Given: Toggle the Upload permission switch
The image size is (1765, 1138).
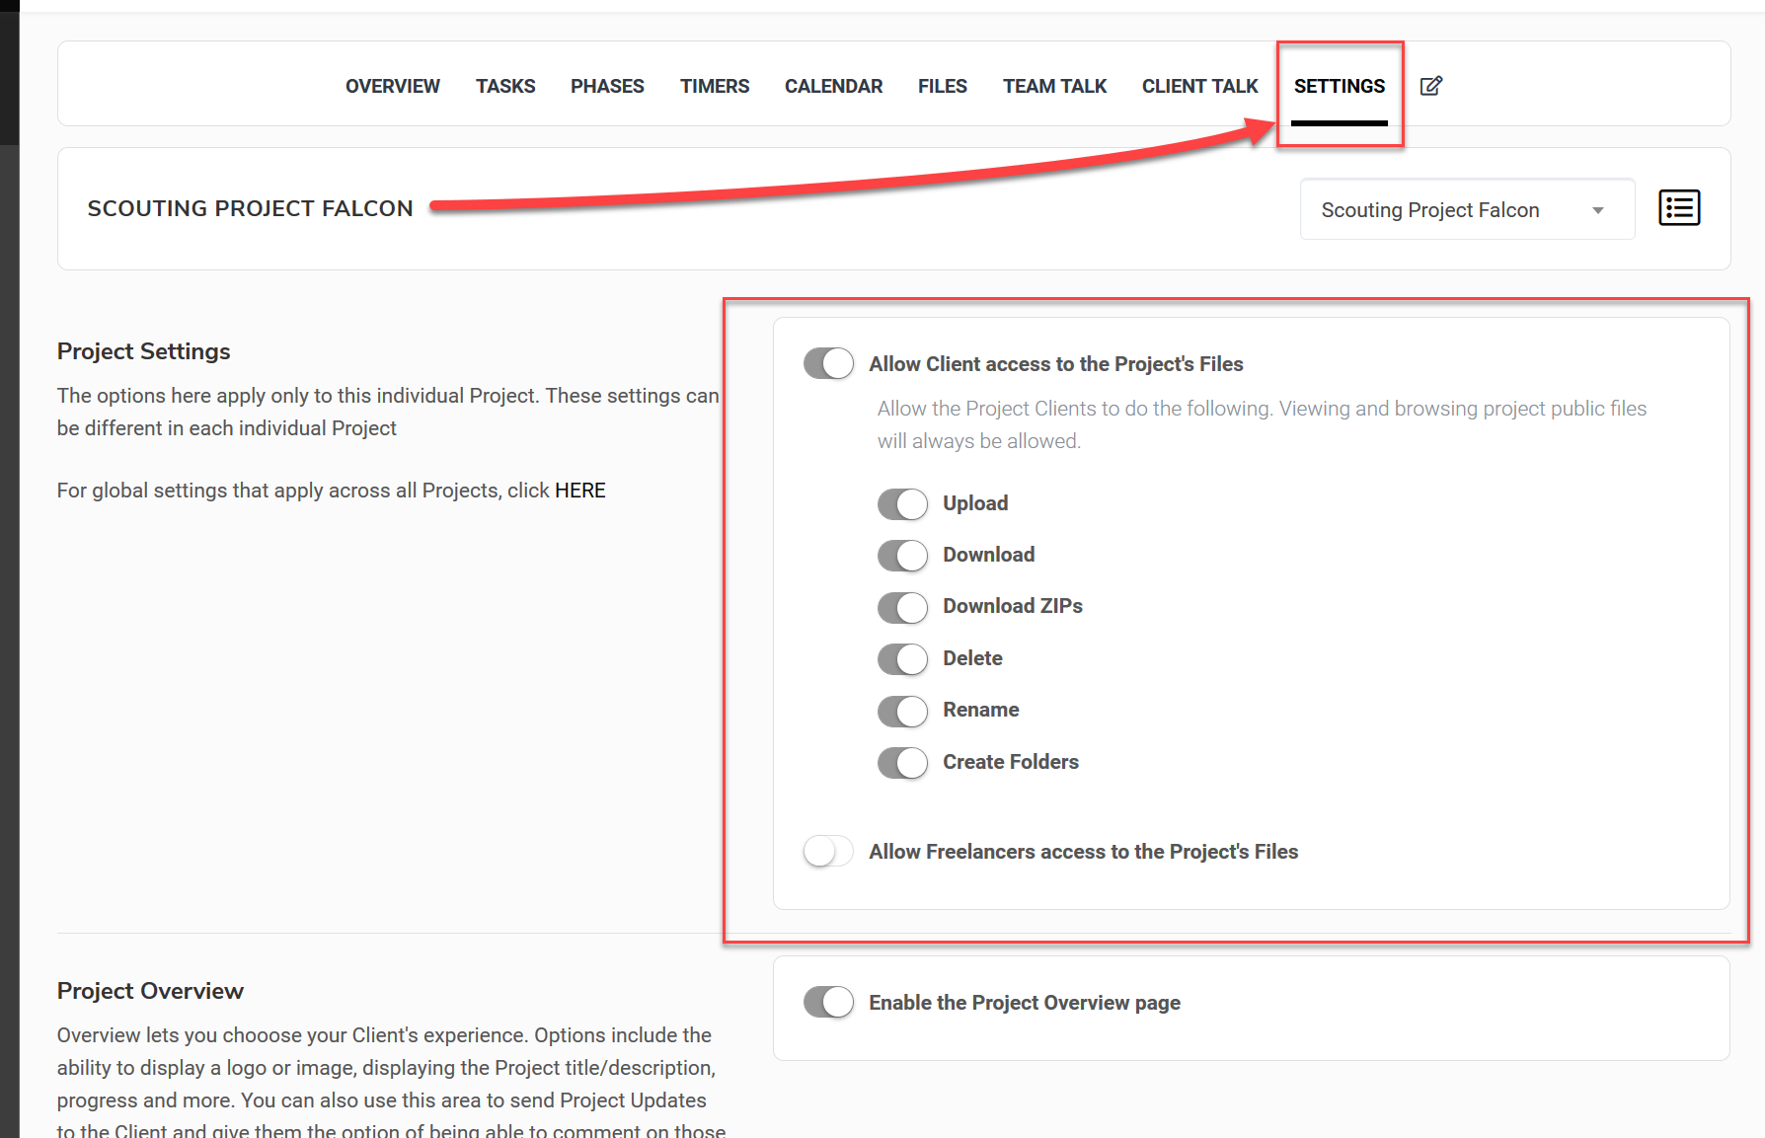Looking at the screenshot, I should 902,503.
